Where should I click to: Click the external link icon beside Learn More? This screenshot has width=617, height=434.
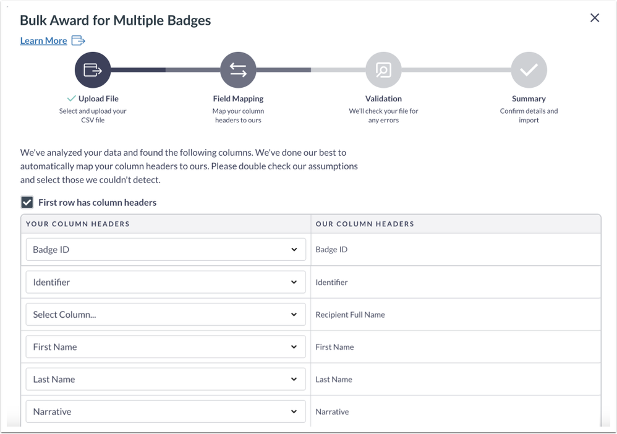pos(78,41)
